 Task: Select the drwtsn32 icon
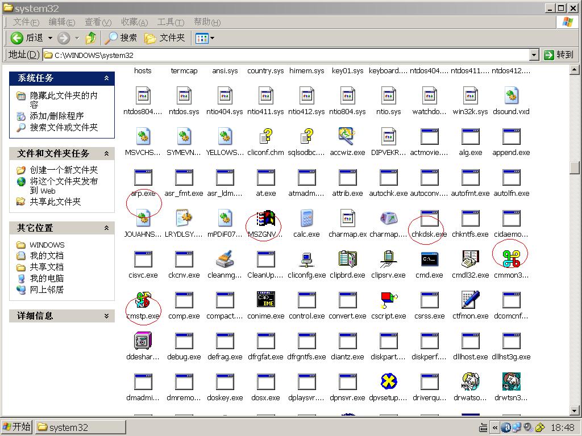pos(511,381)
